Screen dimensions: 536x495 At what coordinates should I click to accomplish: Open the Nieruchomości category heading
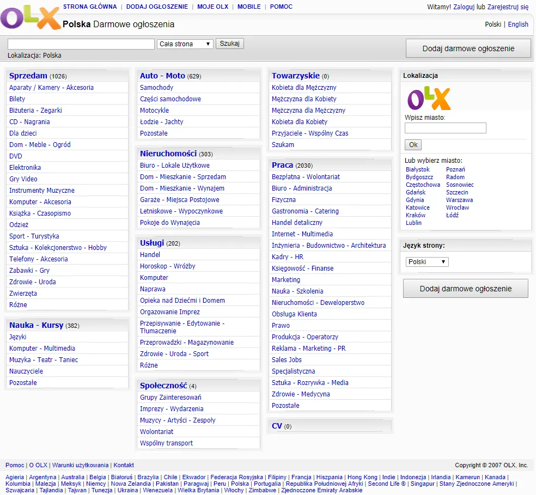coord(168,154)
